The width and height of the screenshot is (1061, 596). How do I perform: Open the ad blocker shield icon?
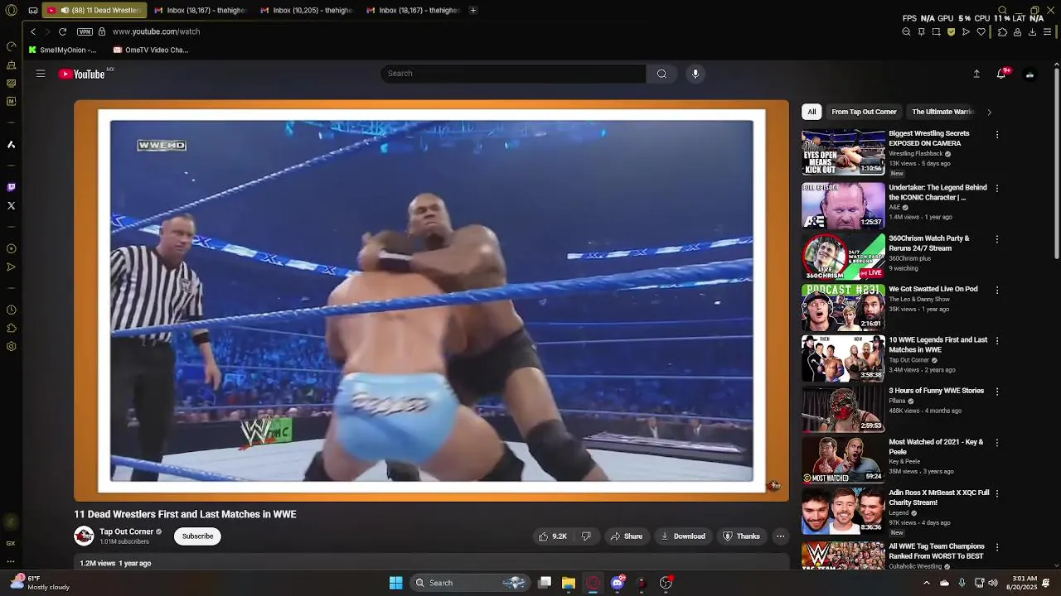(x=951, y=32)
